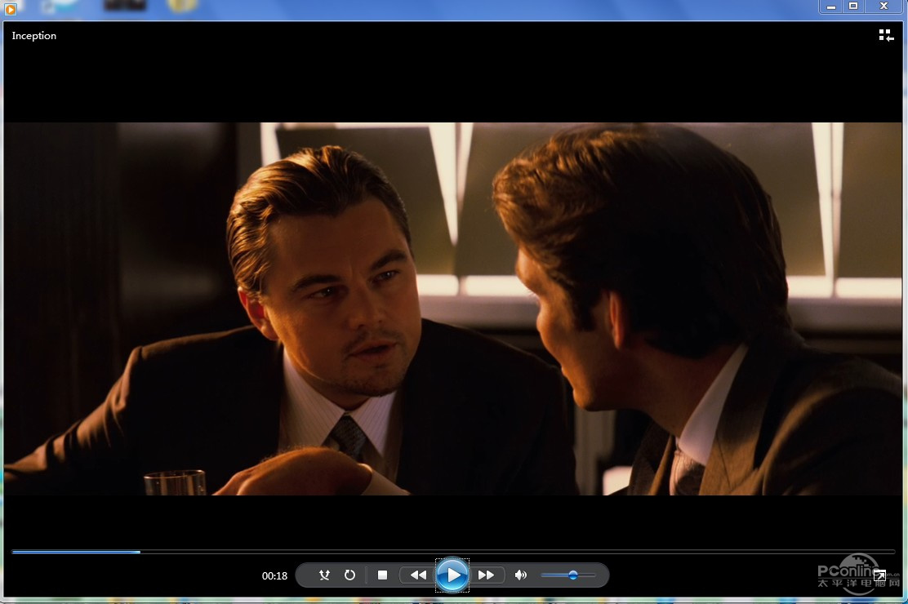Stop the video playback

pos(382,575)
